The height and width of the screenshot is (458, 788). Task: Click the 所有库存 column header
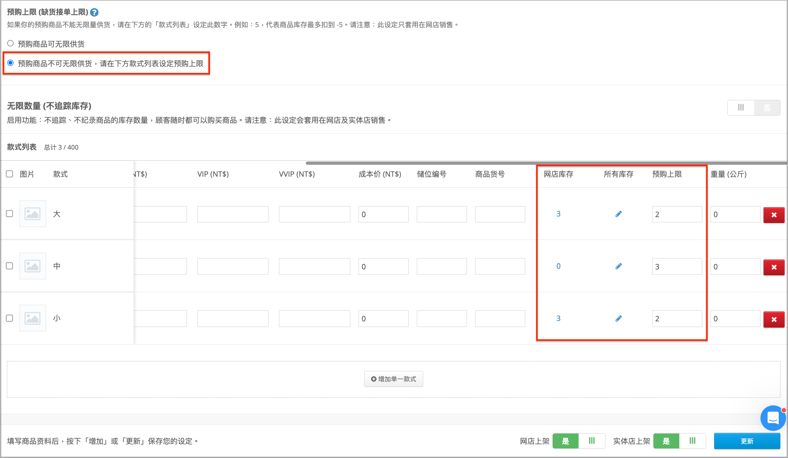pos(618,174)
